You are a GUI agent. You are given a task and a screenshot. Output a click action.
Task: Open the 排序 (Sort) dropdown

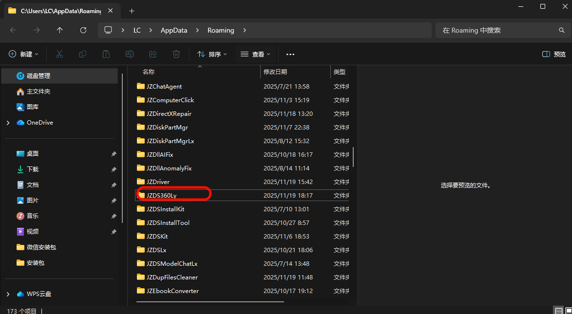point(211,54)
